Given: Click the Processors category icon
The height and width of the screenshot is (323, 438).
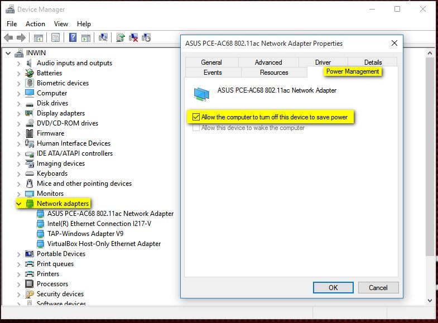Looking at the screenshot, I should [30, 284].
